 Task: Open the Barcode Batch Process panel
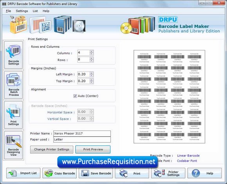[13, 85]
